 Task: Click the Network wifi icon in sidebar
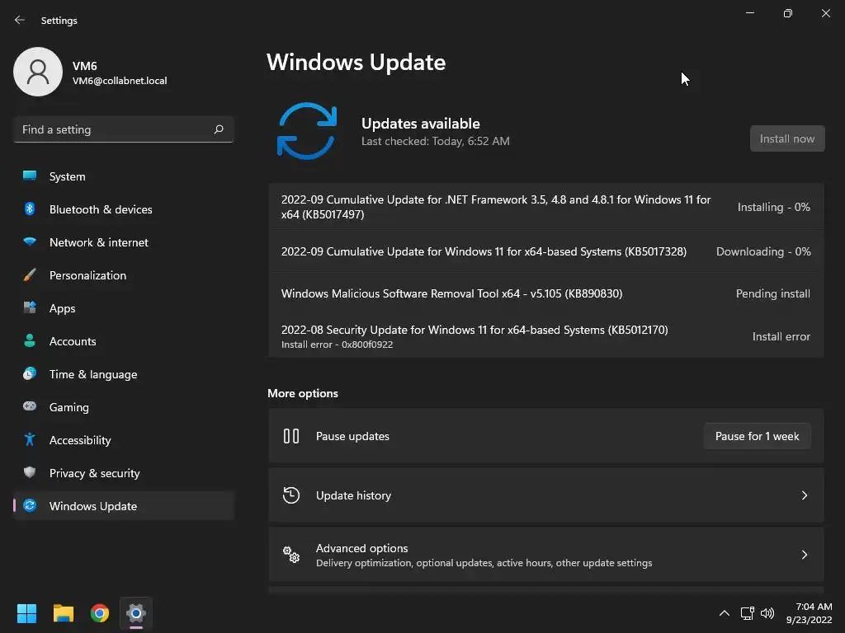30,241
